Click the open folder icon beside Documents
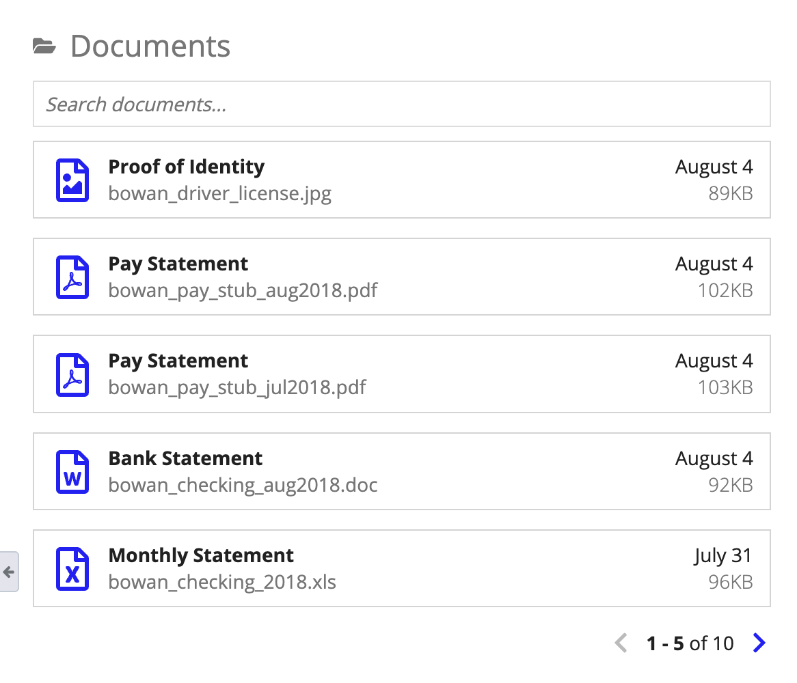Viewport: 797px width, 683px height. coord(44,46)
